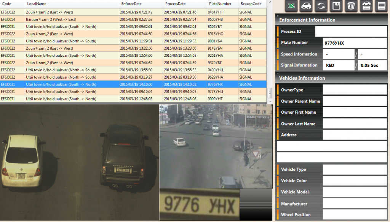Select the EFSI0014 Baruun 4 zam_2 row
The width and height of the screenshot is (390, 222).
[133, 19]
